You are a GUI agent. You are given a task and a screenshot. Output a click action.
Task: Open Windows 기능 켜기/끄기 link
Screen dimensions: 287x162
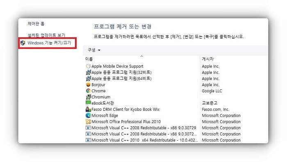[x=49, y=43]
